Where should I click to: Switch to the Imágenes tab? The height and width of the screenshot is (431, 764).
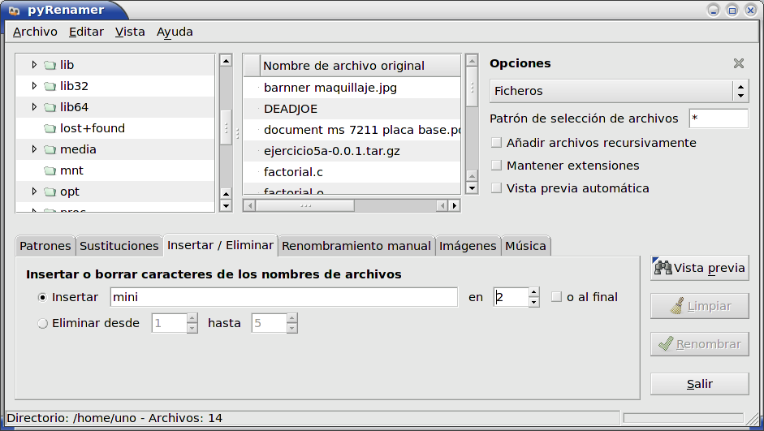pos(468,246)
